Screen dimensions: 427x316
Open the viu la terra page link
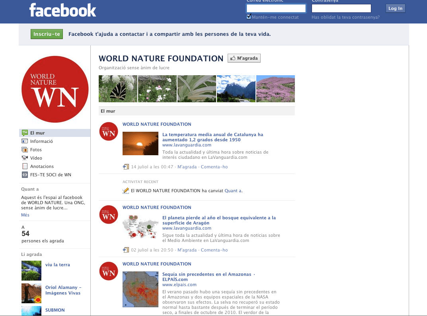[58, 265]
